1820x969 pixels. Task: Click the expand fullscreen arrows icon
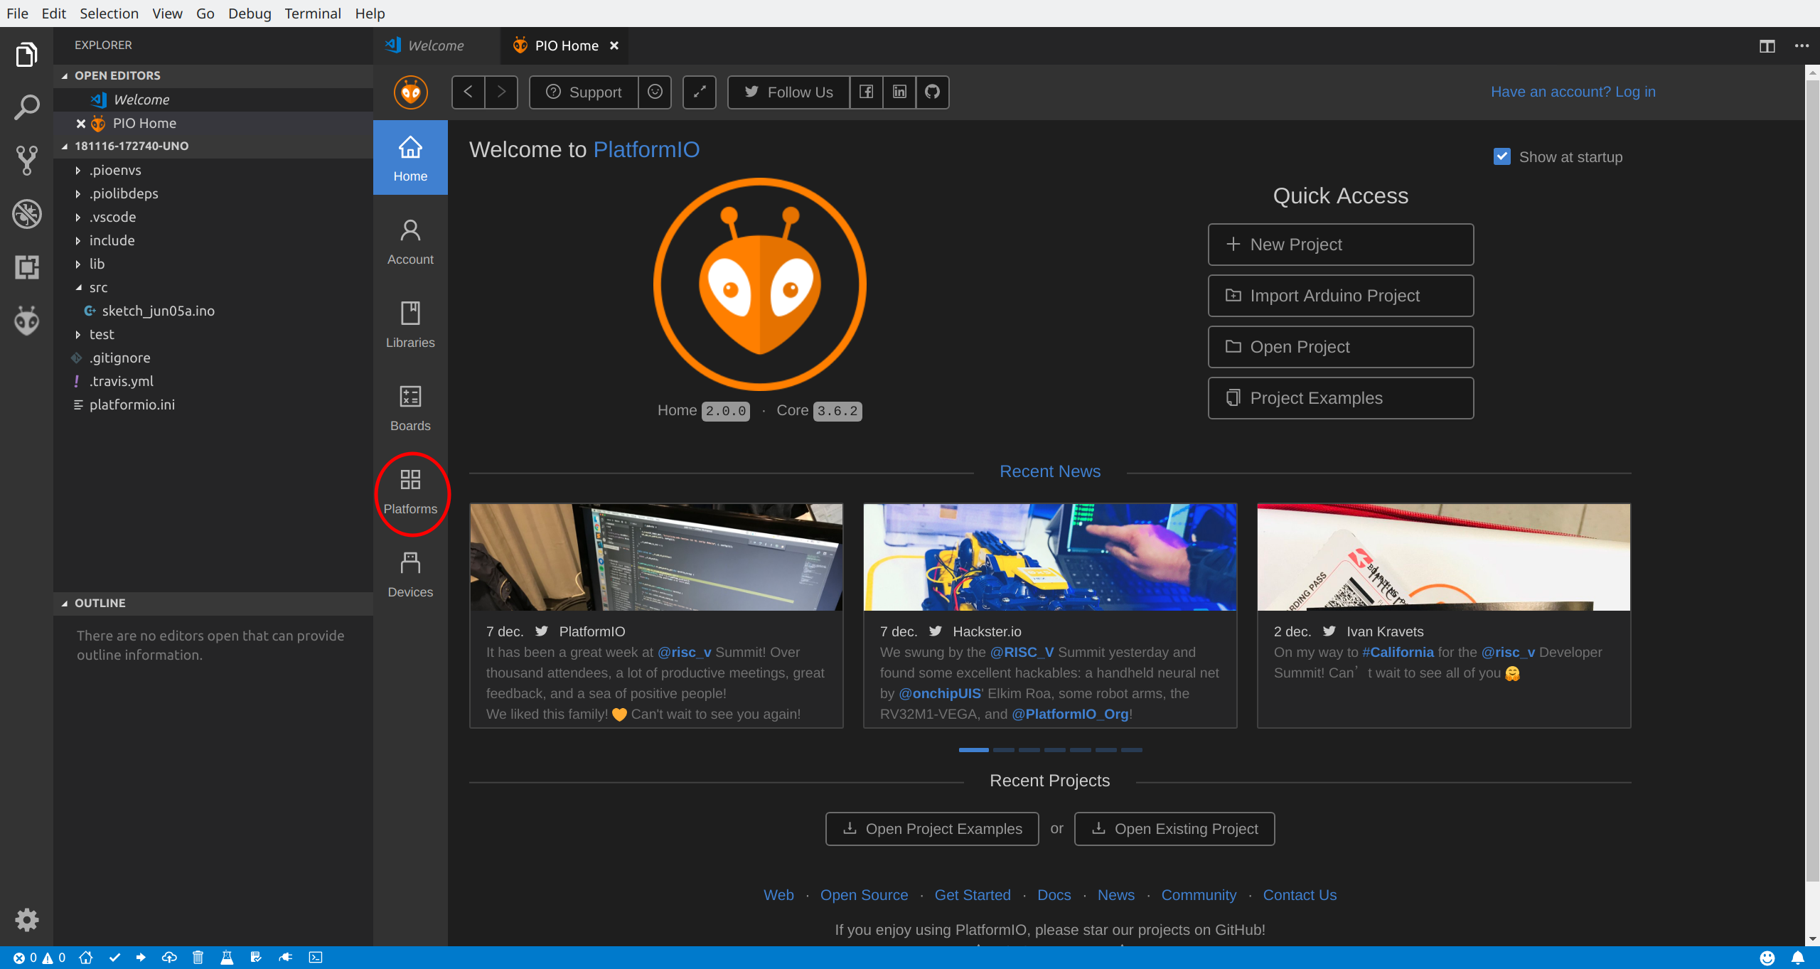pos(700,92)
